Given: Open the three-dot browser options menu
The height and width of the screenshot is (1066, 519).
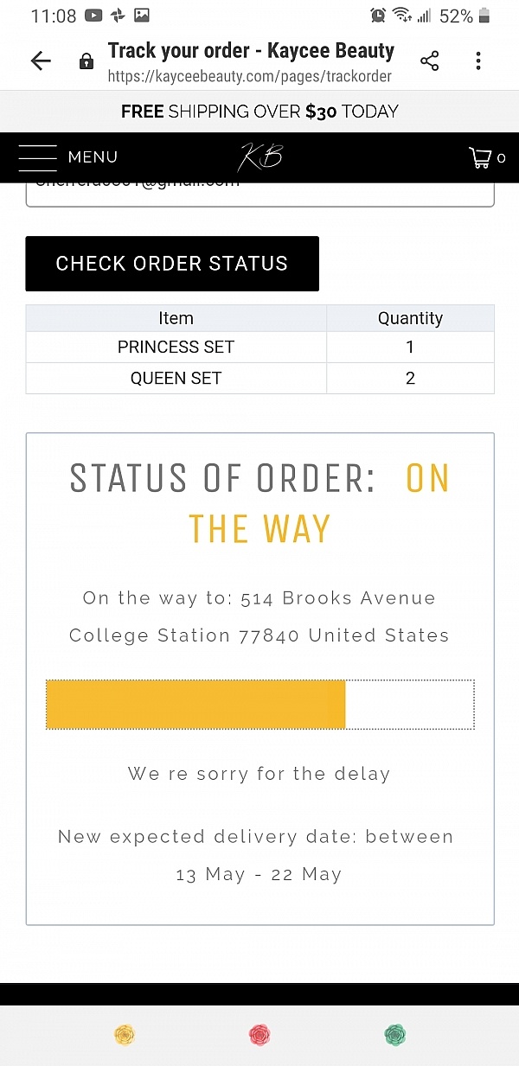Looking at the screenshot, I should (x=478, y=61).
